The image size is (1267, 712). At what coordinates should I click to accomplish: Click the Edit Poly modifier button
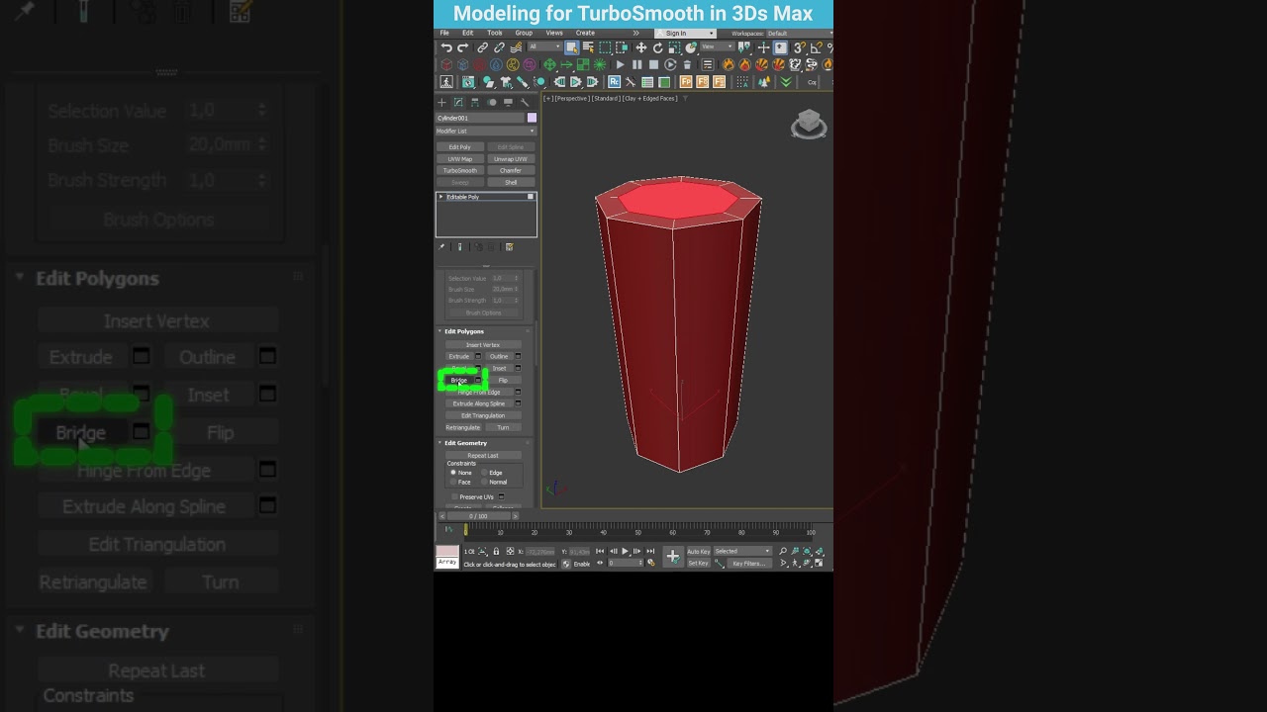coord(460,147)
